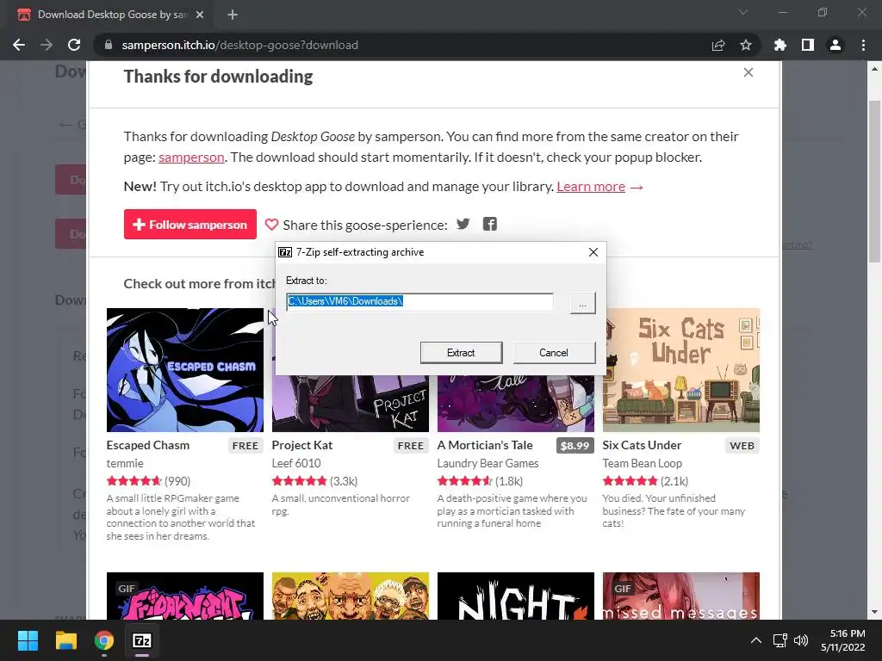The width and height of the screenshot is (882, 661).
Task: Click the Escaped Chasm star rating
Action: pos(134,481)
